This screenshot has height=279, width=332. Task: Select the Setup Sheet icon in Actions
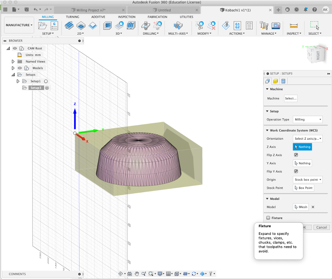click(249, 26)
